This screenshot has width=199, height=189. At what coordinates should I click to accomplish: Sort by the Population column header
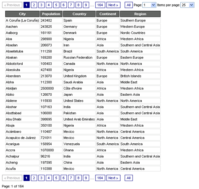(51, 14)
